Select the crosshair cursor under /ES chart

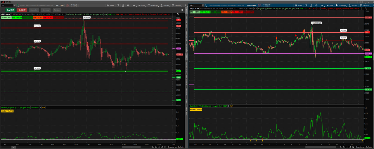[162, 147]
